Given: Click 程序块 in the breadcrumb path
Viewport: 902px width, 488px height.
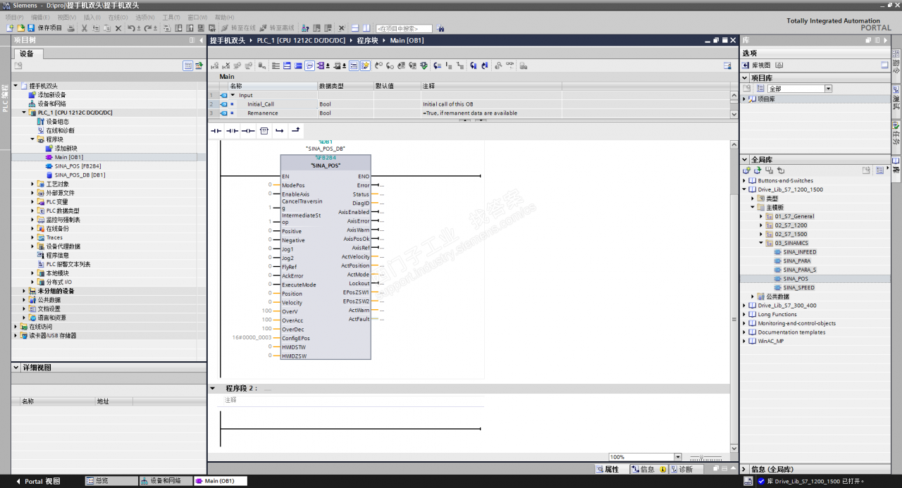Looking at the screenshot, I should [x=366, y=40].
